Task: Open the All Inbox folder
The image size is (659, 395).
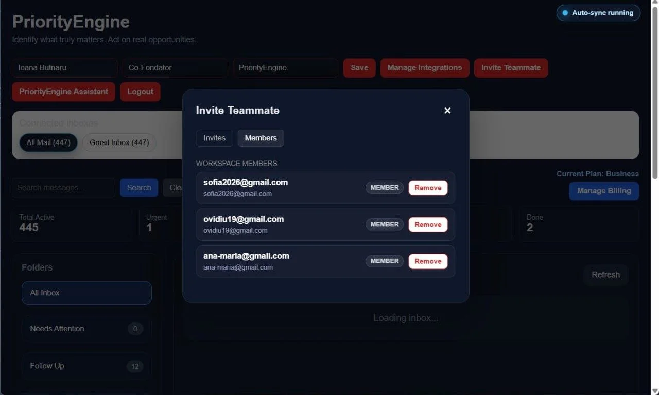Action: pos(86,293)
